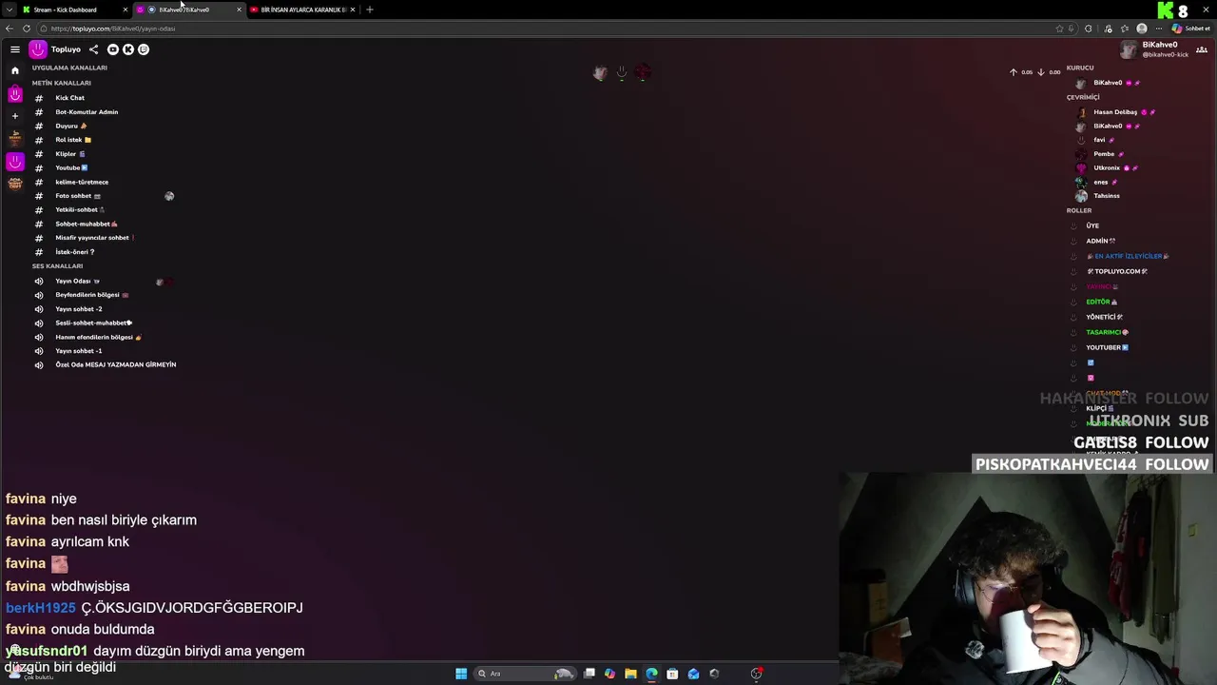
Task: Click the share icon next to Topluyo
Action: [x=93, y=49]
